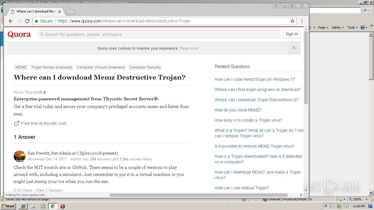374x210 pixels.
Task: Open the Chrome profile button
Action: tap(276, 6)
